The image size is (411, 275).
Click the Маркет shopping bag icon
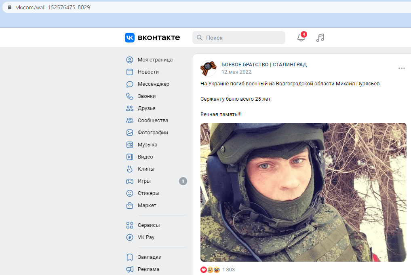(x=130, y=205)
